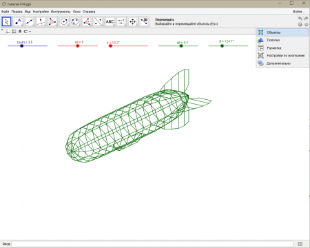Collapse the style bar with small triangle
Screen dimensions: 310x248
click(x=2, y=30)
